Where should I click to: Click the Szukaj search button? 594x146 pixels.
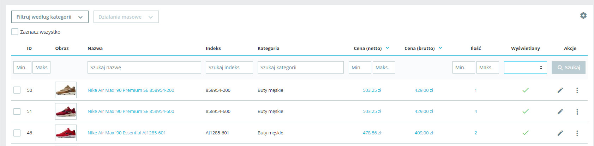[x=569, y=68]
